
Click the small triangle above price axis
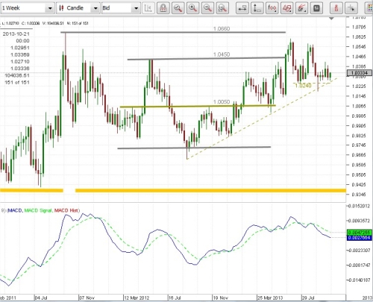(331, 19)
